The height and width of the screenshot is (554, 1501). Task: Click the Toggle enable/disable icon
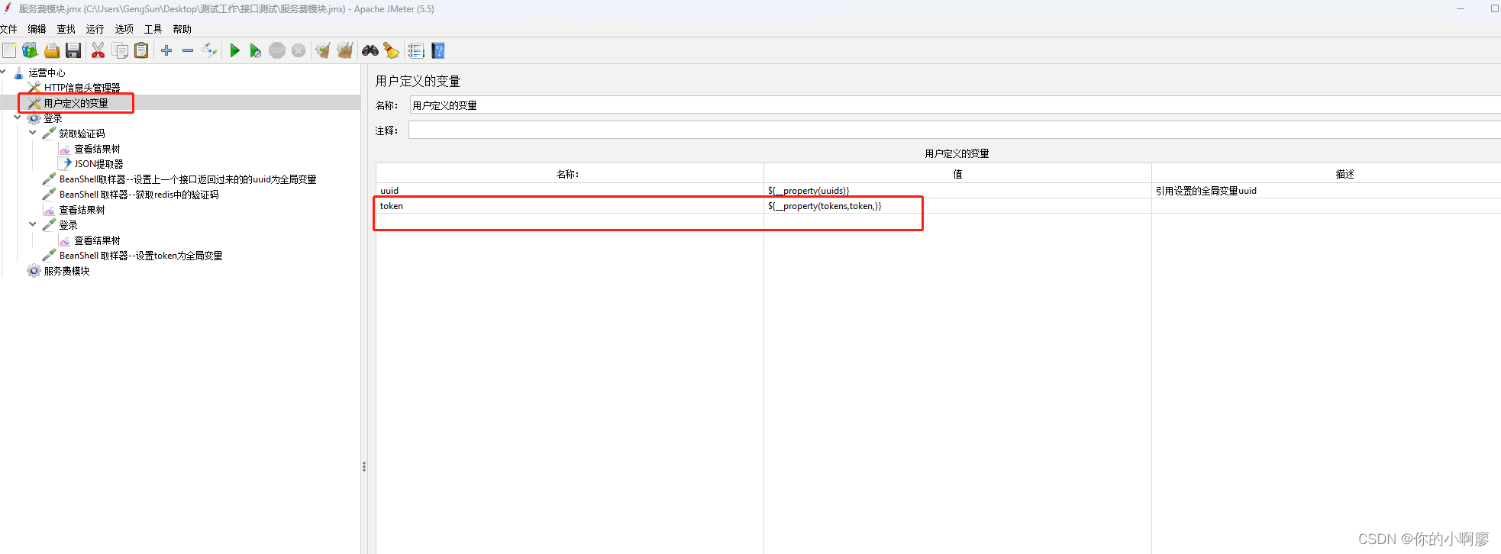pyautogui.click(x=209, y=50)
